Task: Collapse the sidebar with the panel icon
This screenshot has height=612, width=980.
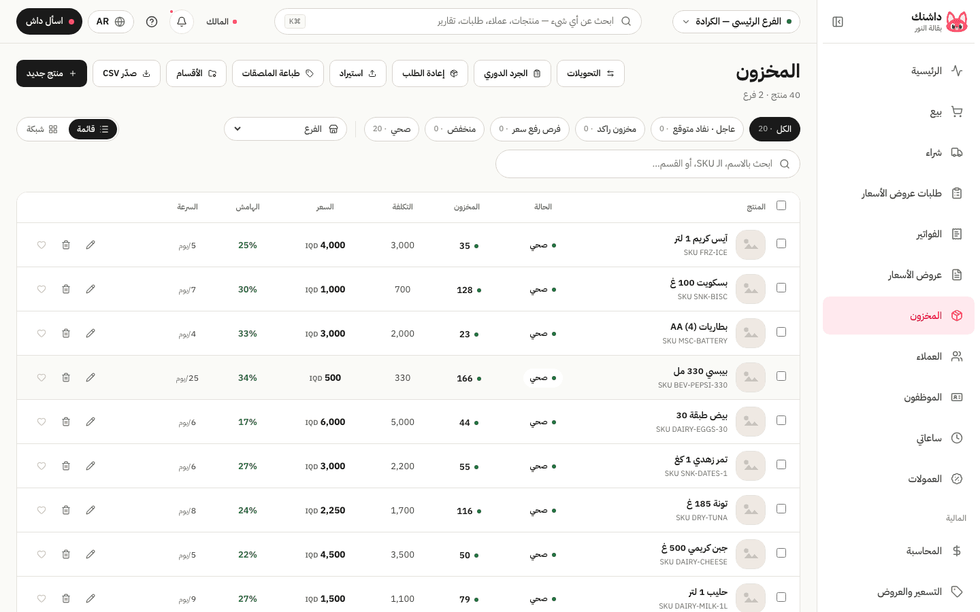Action: tap(838, 22)
